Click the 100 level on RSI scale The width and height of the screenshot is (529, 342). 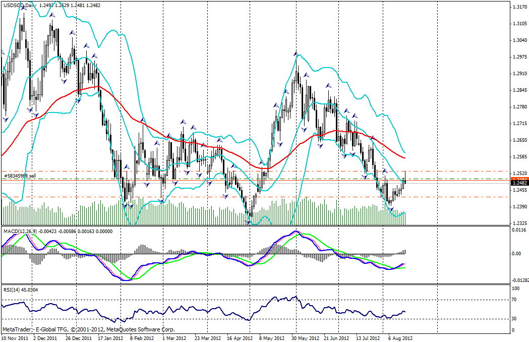(x=516, y=289)
